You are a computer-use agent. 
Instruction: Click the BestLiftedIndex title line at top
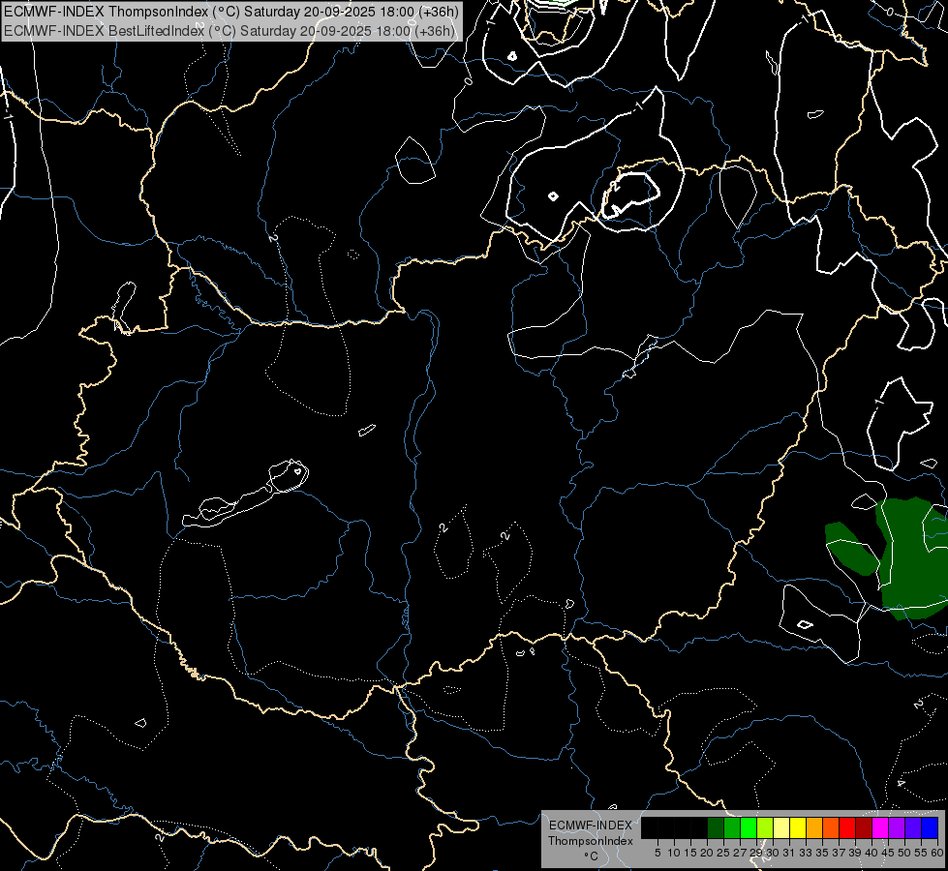[229, 30]
